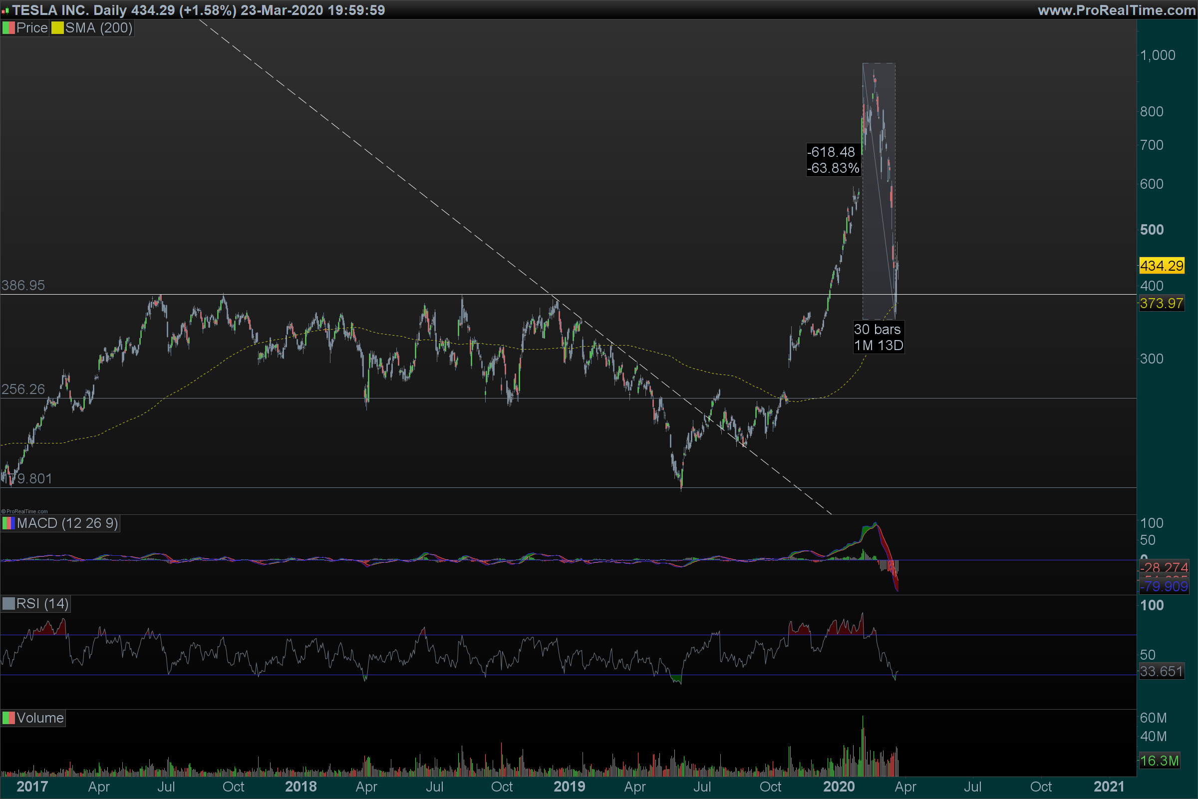Screen dimensions: 1198x799
Task: Select the 434.29 current price tag
Action: click(x=1162, y=266)
